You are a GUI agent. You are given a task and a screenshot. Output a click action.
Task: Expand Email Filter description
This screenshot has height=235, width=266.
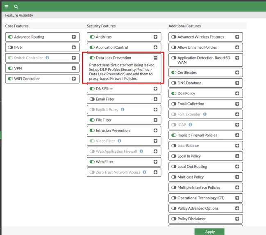tap(156, 99)
